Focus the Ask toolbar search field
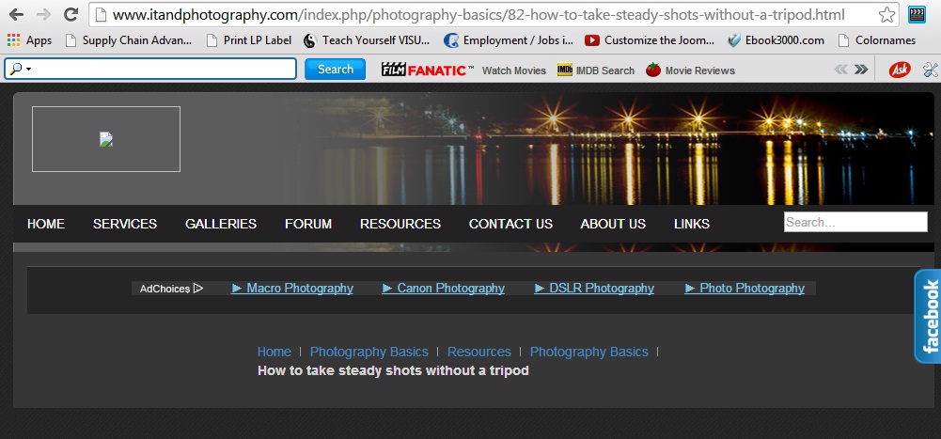The image size is (941, 439). [150, 69]
